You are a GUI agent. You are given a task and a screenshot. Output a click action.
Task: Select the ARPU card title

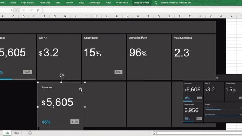point(43,38)
